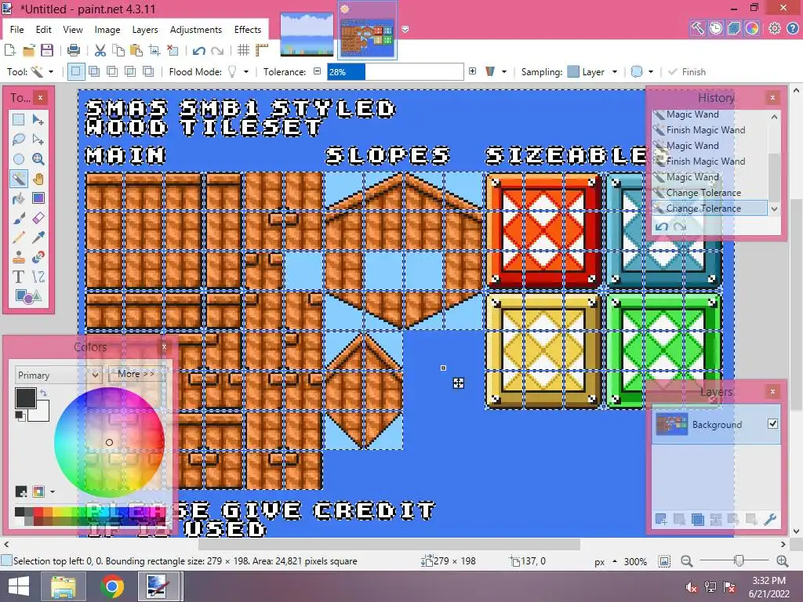This screenshot has width=803, height=602.
Task: Open the Adjustments menu
Action: tap(195, 30)
